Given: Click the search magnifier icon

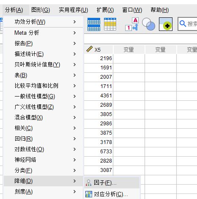Looking at the screenshot, I should pyautogui.click(x=183, y=24).
